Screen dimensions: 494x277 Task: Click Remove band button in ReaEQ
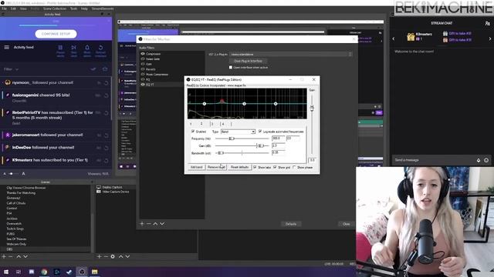coord(216,168)
